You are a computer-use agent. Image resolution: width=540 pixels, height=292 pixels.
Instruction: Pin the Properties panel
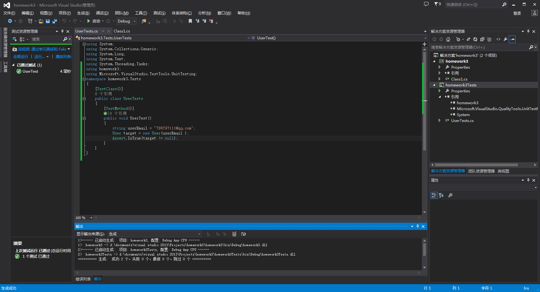pyautogui.click(x=528, y=180)
